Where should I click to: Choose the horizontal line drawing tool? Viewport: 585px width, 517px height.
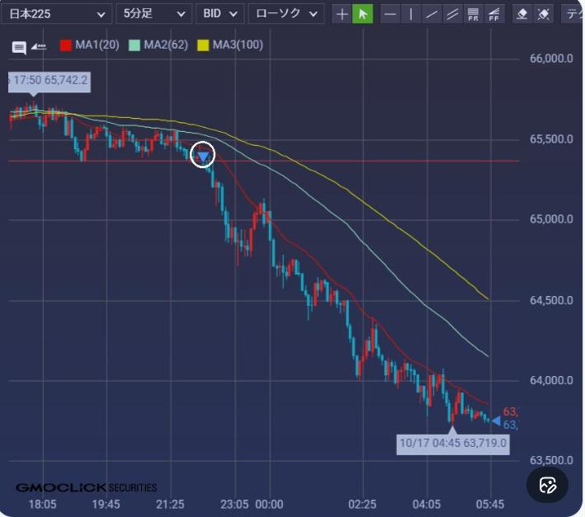(390, 14)
